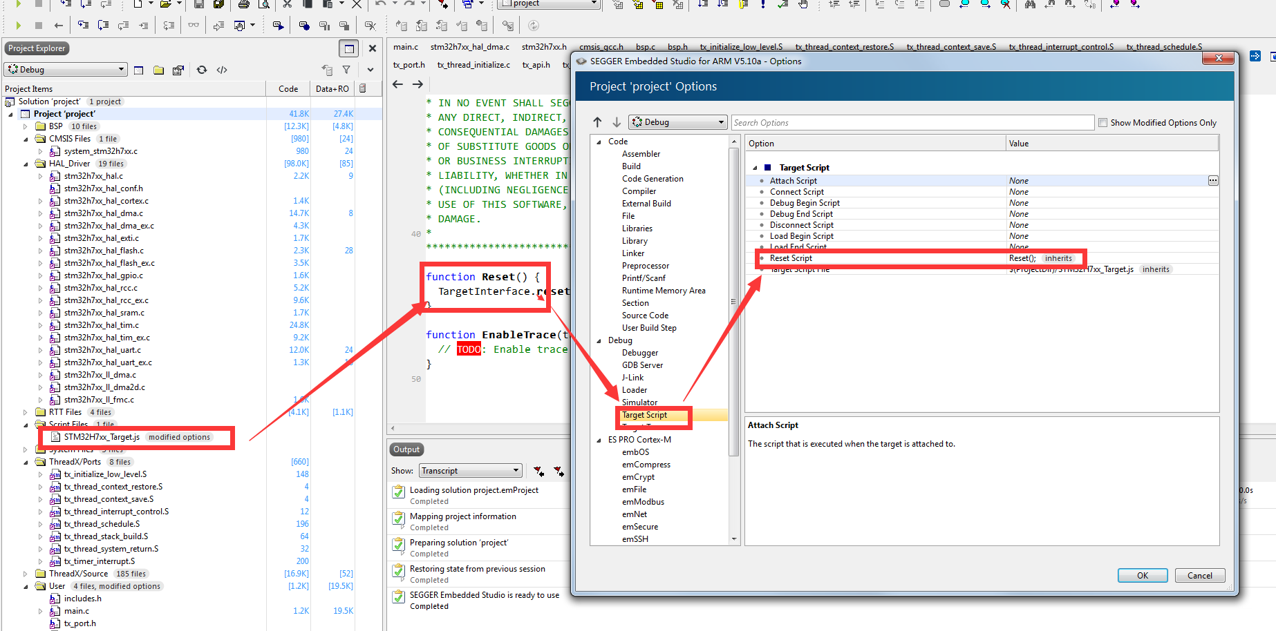Switch to the stm32h7xx_hal_dma.c tab
Image resolution: width=1276 pixels, height=631 pixels.
tap(469, 47)
